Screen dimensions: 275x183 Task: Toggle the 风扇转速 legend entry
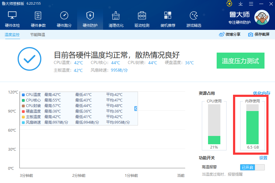33,122
